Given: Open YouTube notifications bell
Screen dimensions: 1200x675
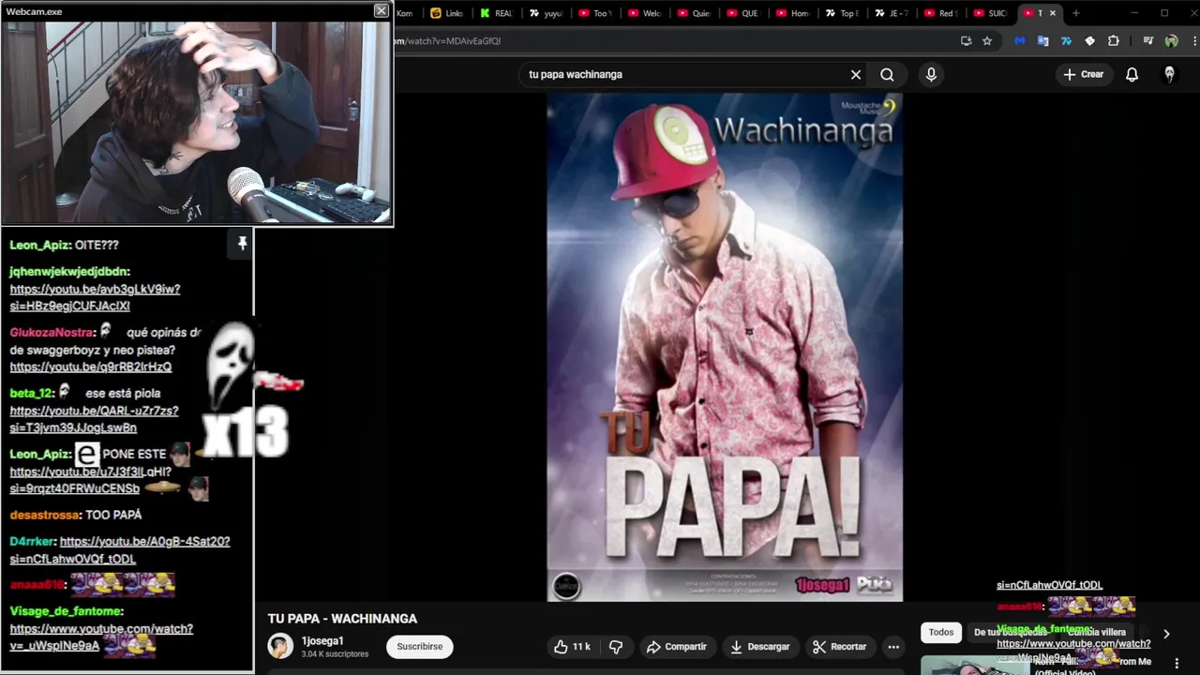Looking at the screenshot, I should (1132, 74).
